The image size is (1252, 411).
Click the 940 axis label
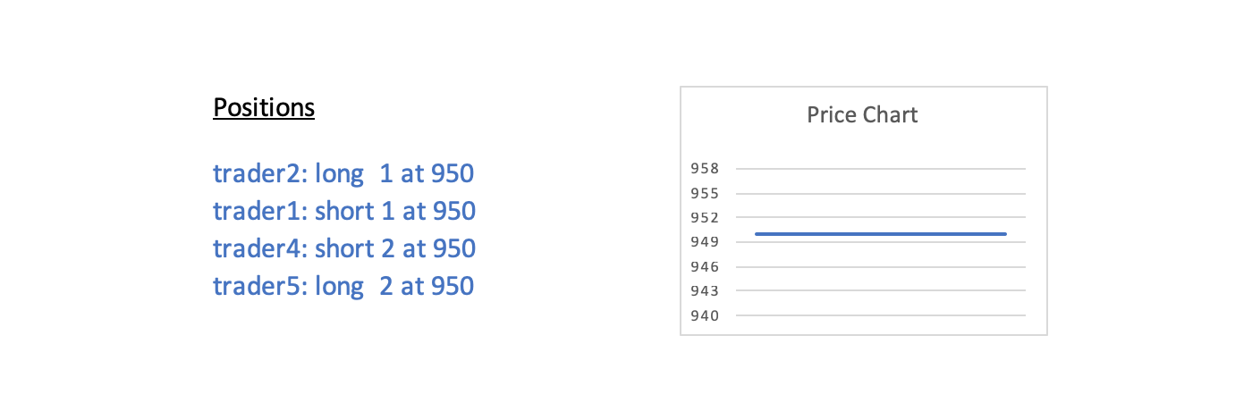click(705, 315)
